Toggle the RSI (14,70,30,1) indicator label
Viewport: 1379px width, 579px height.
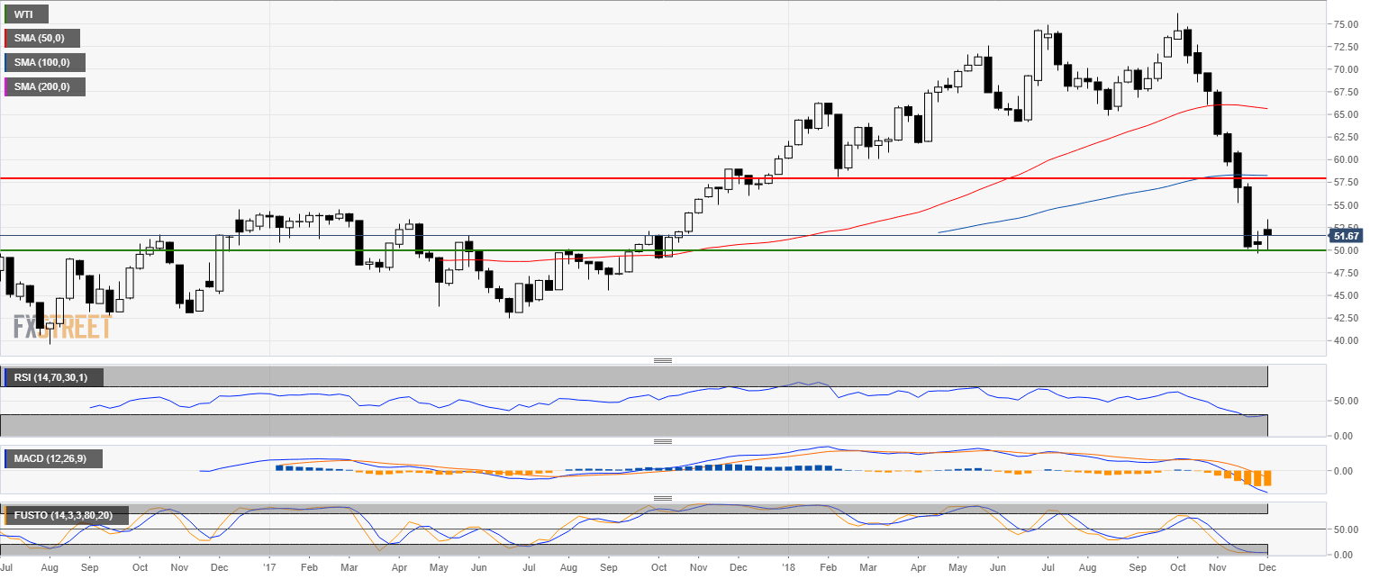pyautogui.click(x=52, y=377)
